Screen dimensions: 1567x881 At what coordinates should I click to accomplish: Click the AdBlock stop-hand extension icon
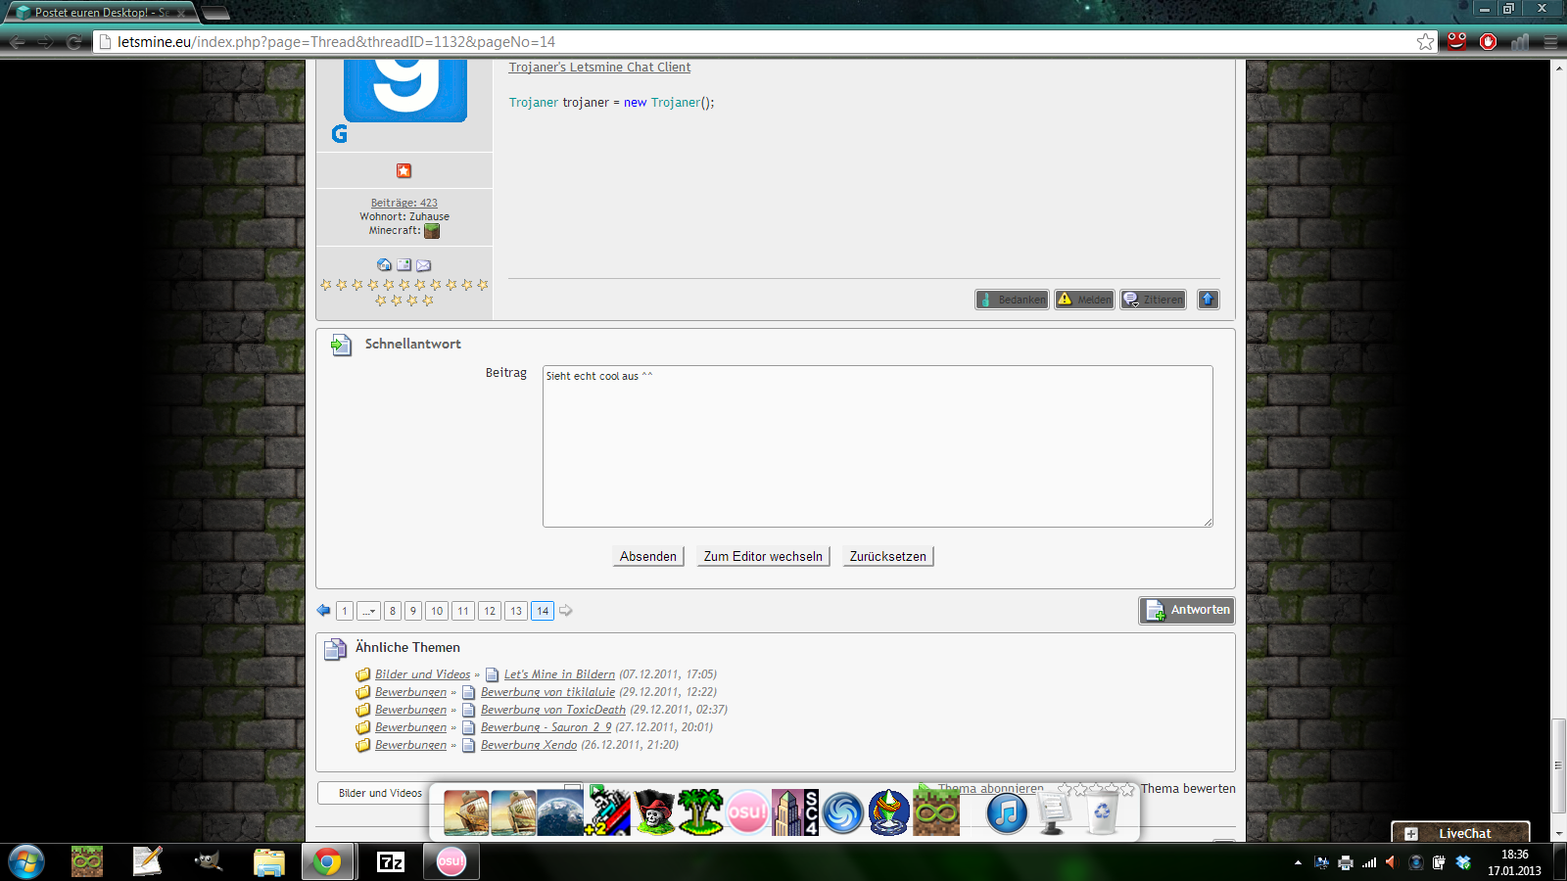pyautogui.click(x=1488, y=41)
